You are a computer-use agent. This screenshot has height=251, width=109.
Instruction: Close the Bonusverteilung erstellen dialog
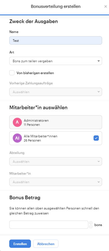(x=106, y=7)
